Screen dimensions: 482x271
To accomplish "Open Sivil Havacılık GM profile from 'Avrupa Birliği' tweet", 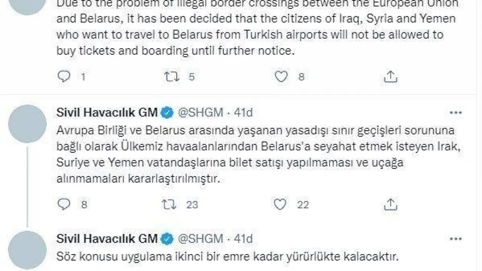I will click(x=107, y=112).
